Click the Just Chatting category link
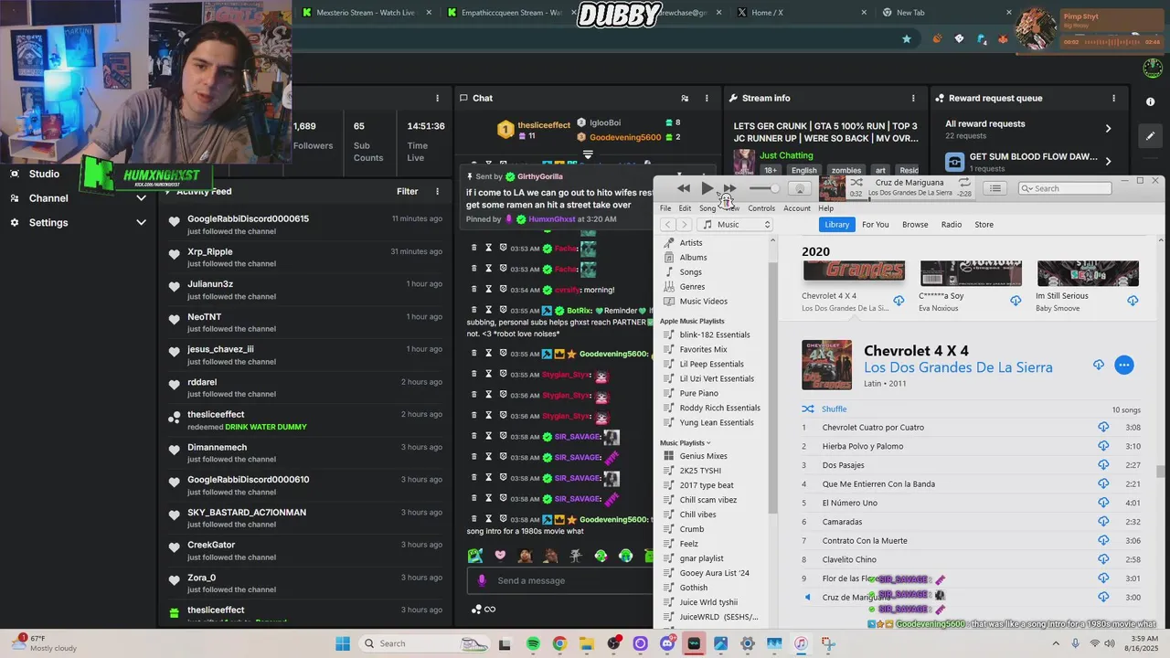1170x658 pixels. pos(786,155)
